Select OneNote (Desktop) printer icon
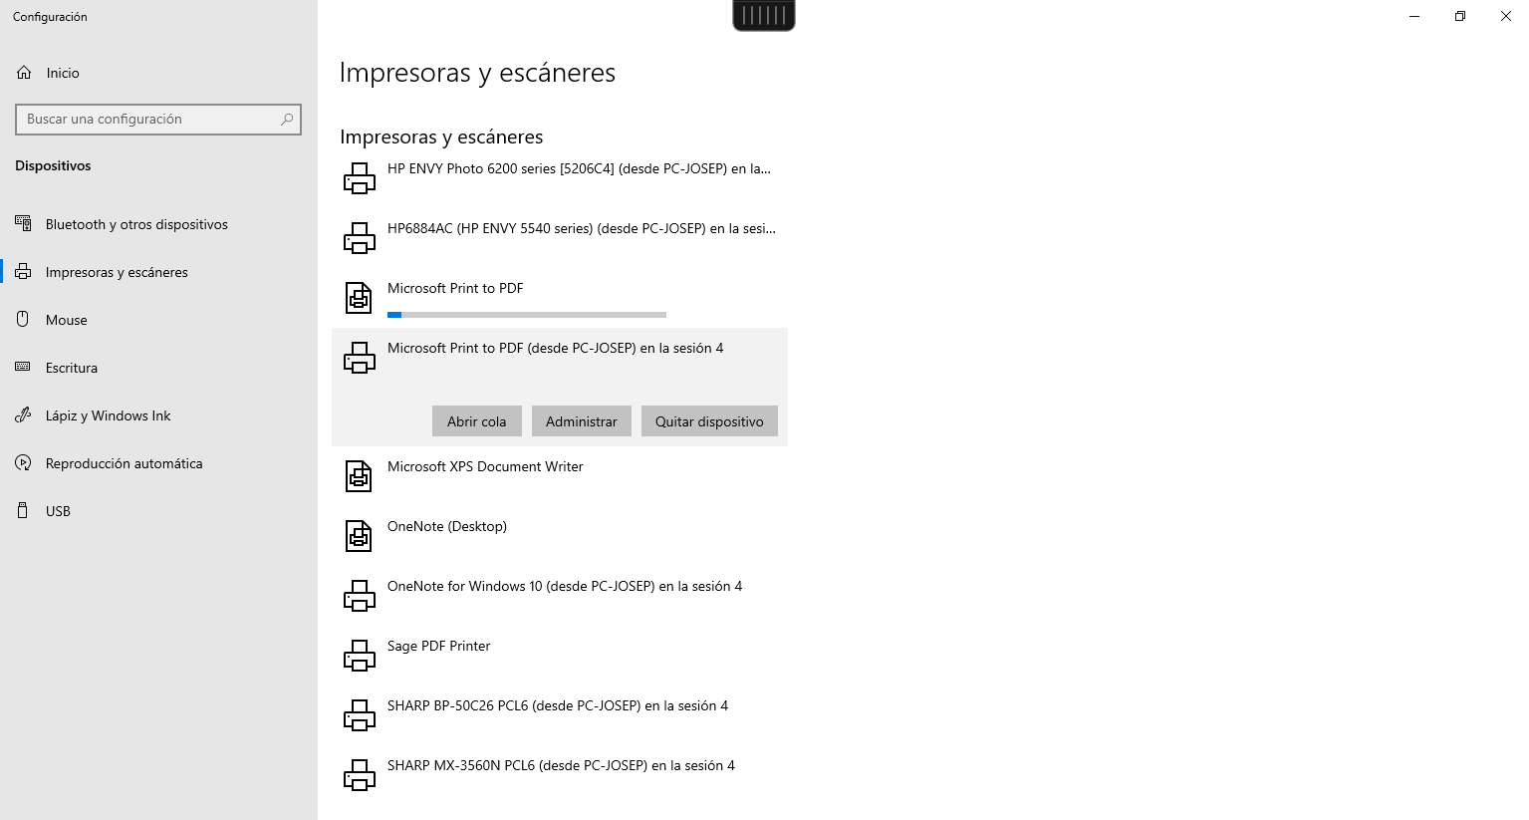The image size is (1529, 820). (x=359, y=536)
